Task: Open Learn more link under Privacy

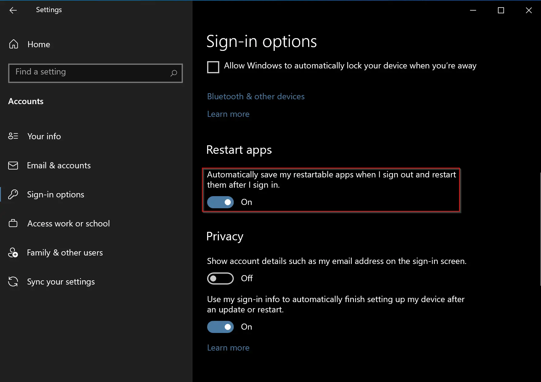Action: click(228, 347)
